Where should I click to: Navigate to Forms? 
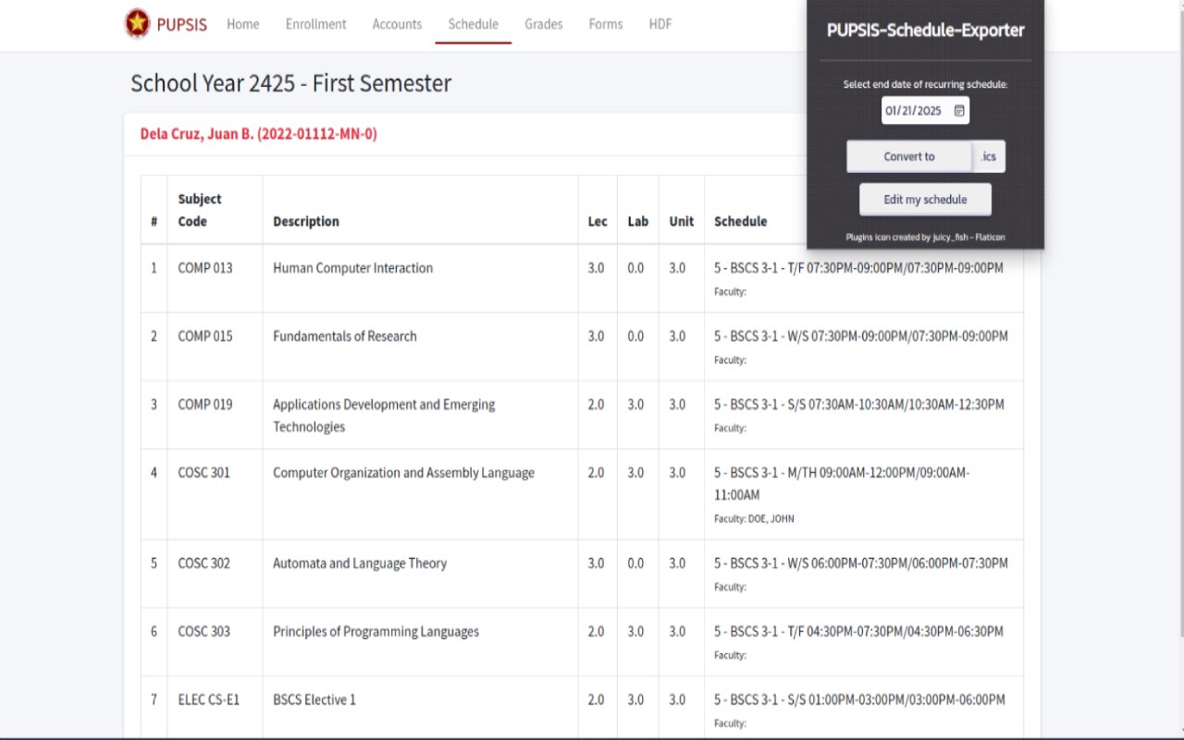click(x=606, y=24)
